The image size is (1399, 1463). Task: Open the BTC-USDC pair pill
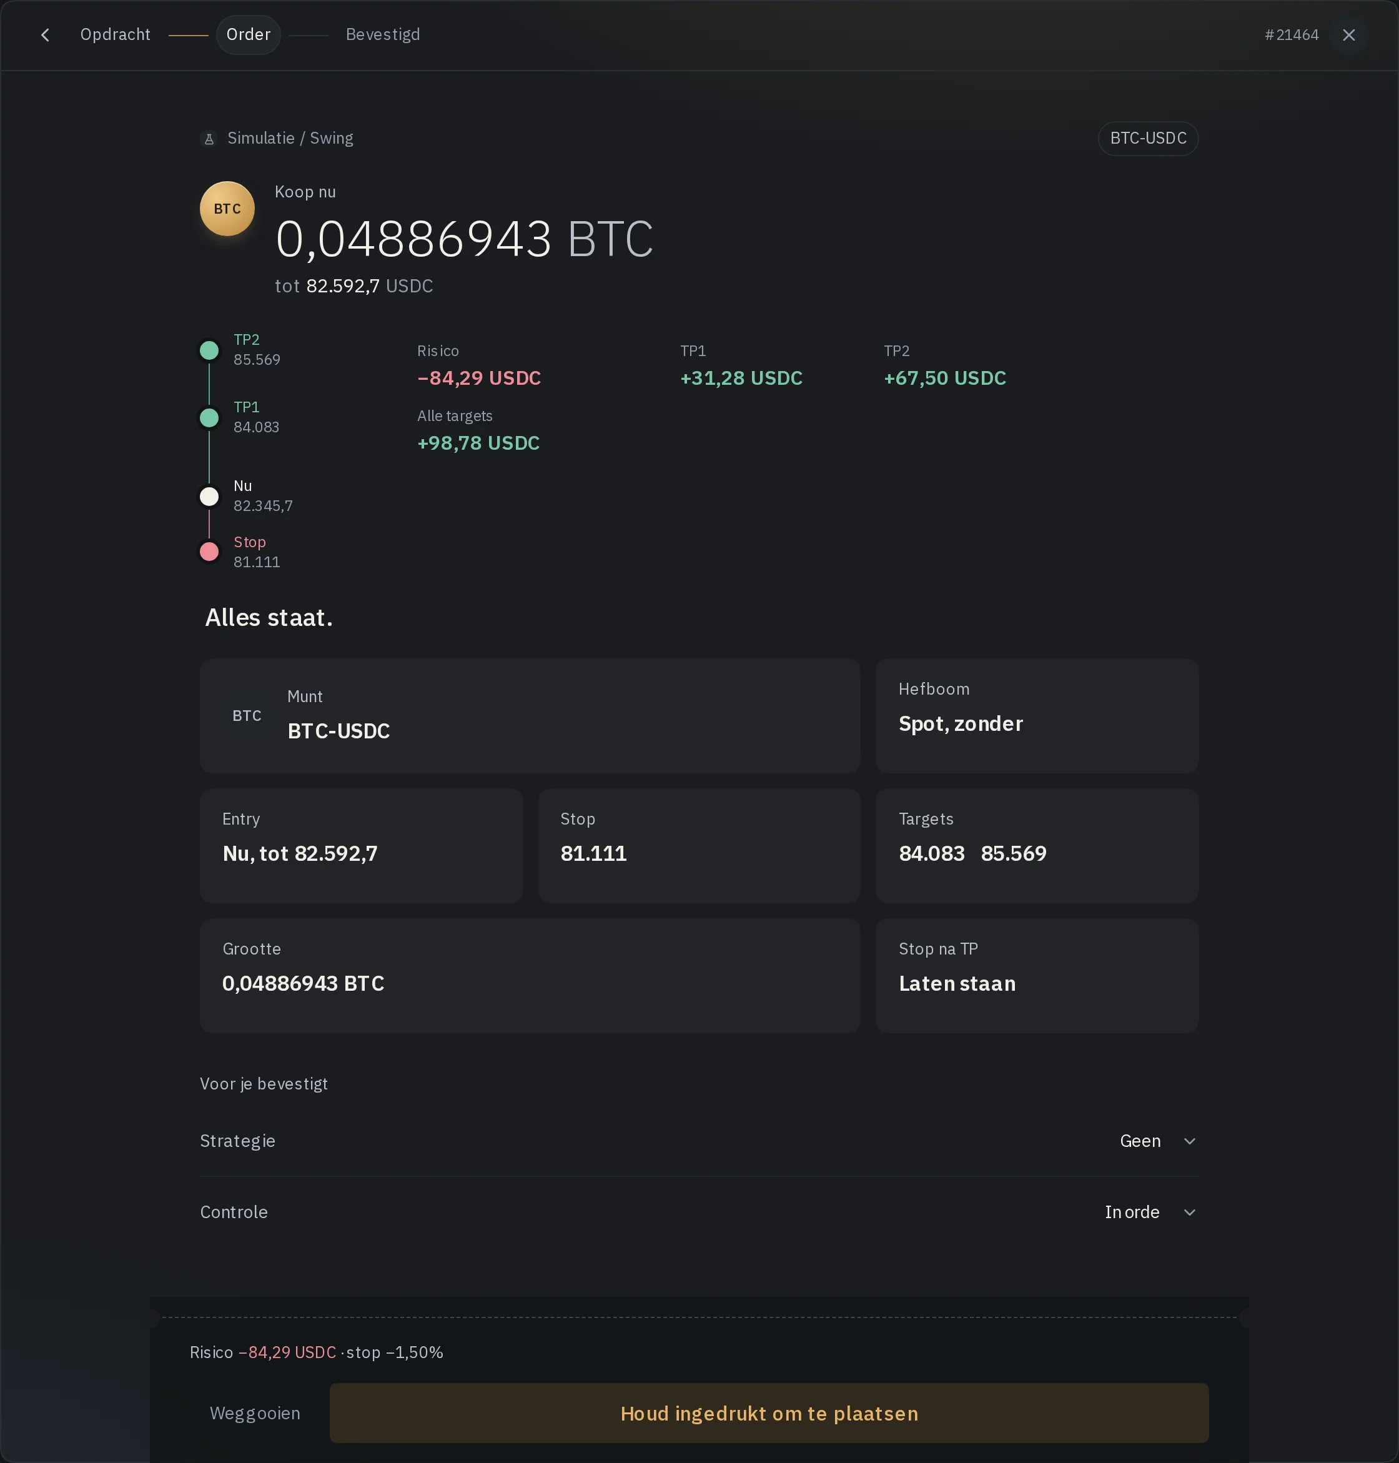1148,139
